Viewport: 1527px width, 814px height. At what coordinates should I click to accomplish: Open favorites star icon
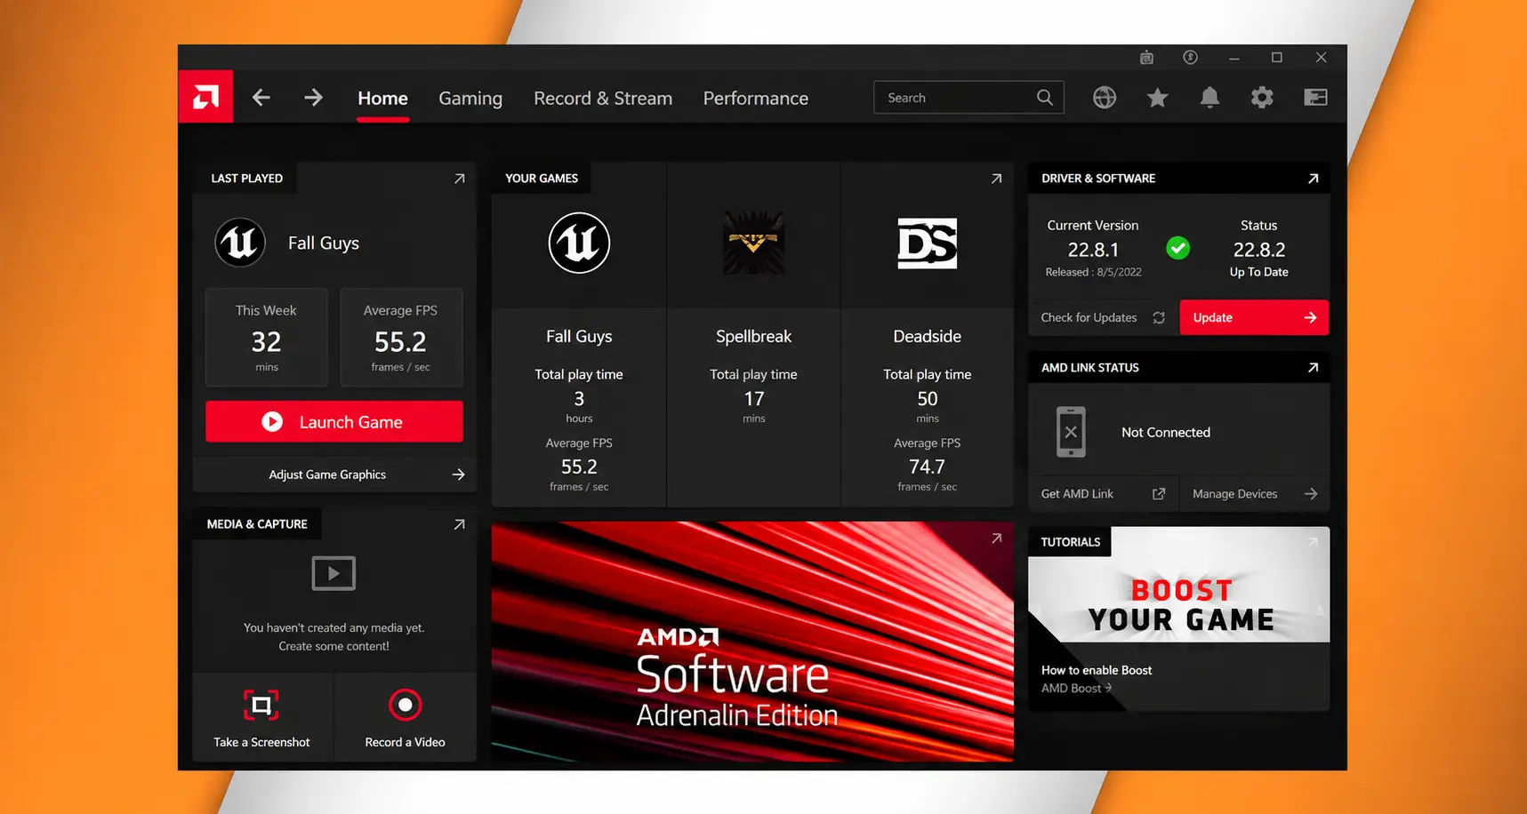1157,98
